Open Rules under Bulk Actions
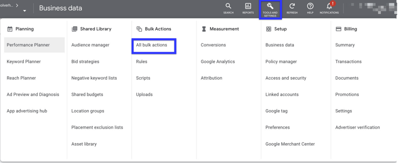This screenshot has width=405, height=163. click(x=142, y=61)
